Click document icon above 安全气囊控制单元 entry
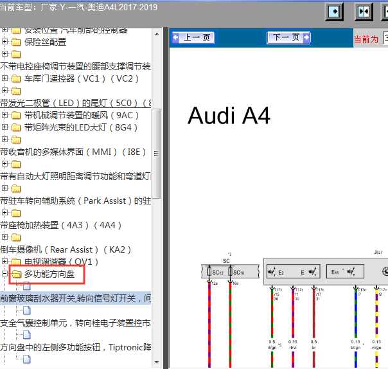388x369 pixels. [27, 310]
